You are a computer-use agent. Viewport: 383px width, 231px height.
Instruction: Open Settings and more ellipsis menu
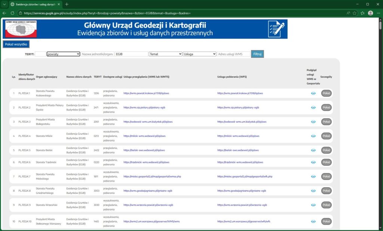click(379, 13)
